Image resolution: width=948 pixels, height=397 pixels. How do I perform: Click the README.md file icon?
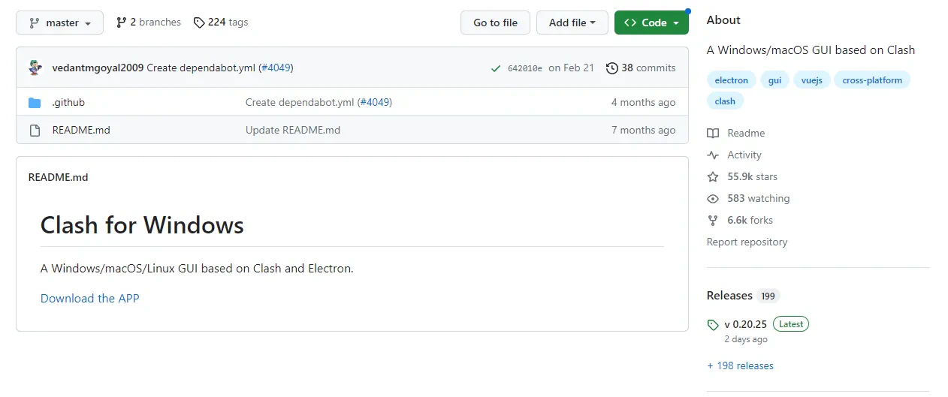35,131
